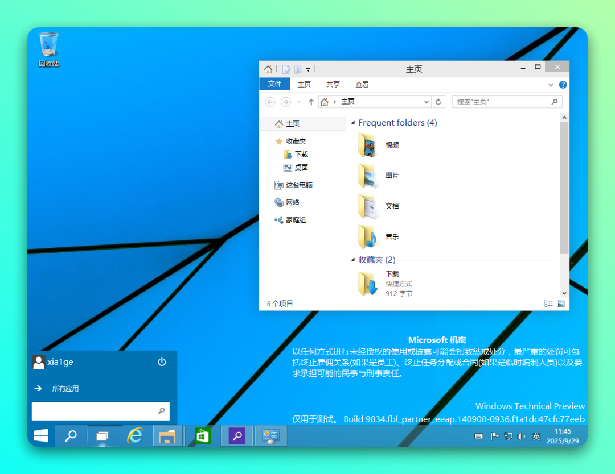Viewport: 615px width, 474px height.
Task: Expand the ribbon using the chevron
Action: click(551, 85)
